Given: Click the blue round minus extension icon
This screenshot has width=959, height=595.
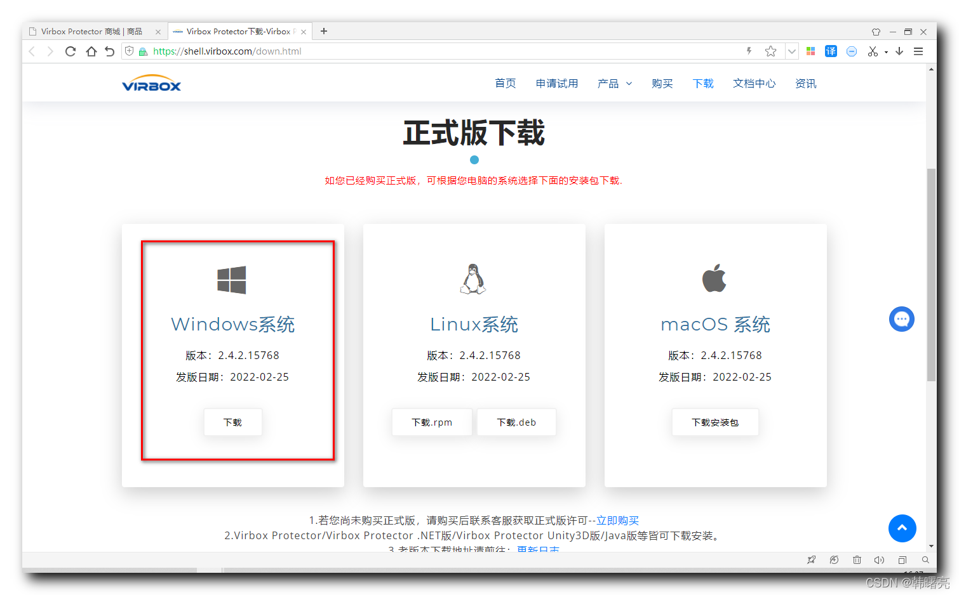Looking at the screenshot, I should pos(852,51).
